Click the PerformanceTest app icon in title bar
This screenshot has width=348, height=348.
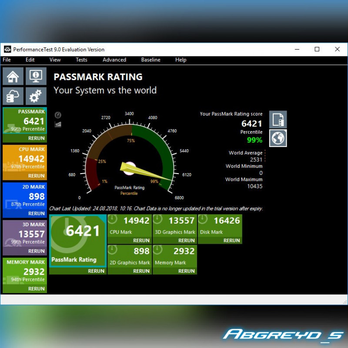(x=7, y=49)
